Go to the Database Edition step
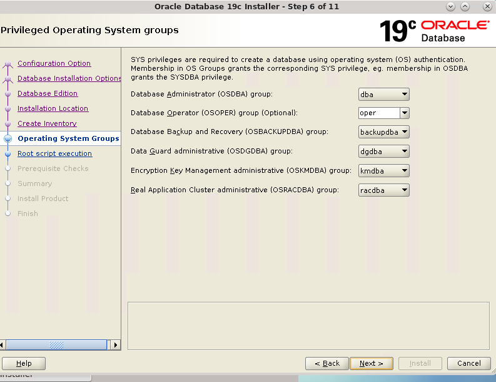 [48, 93]
